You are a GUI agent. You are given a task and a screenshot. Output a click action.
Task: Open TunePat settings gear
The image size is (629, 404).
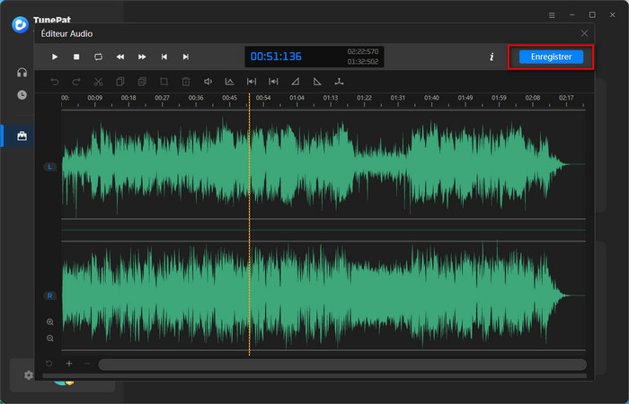(x=28, y=375)
